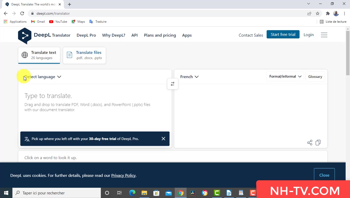Reload the current page
Screen dimensions: 350x198
click(22, 13)
